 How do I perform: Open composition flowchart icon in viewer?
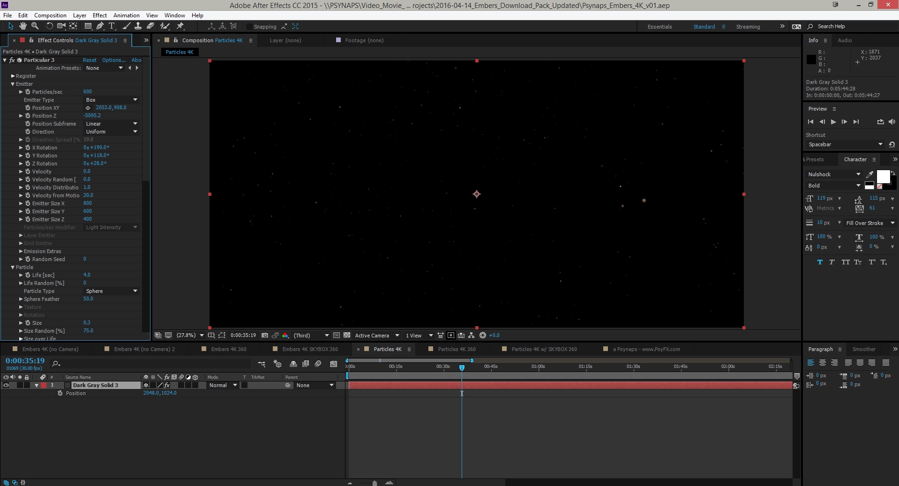472,336
